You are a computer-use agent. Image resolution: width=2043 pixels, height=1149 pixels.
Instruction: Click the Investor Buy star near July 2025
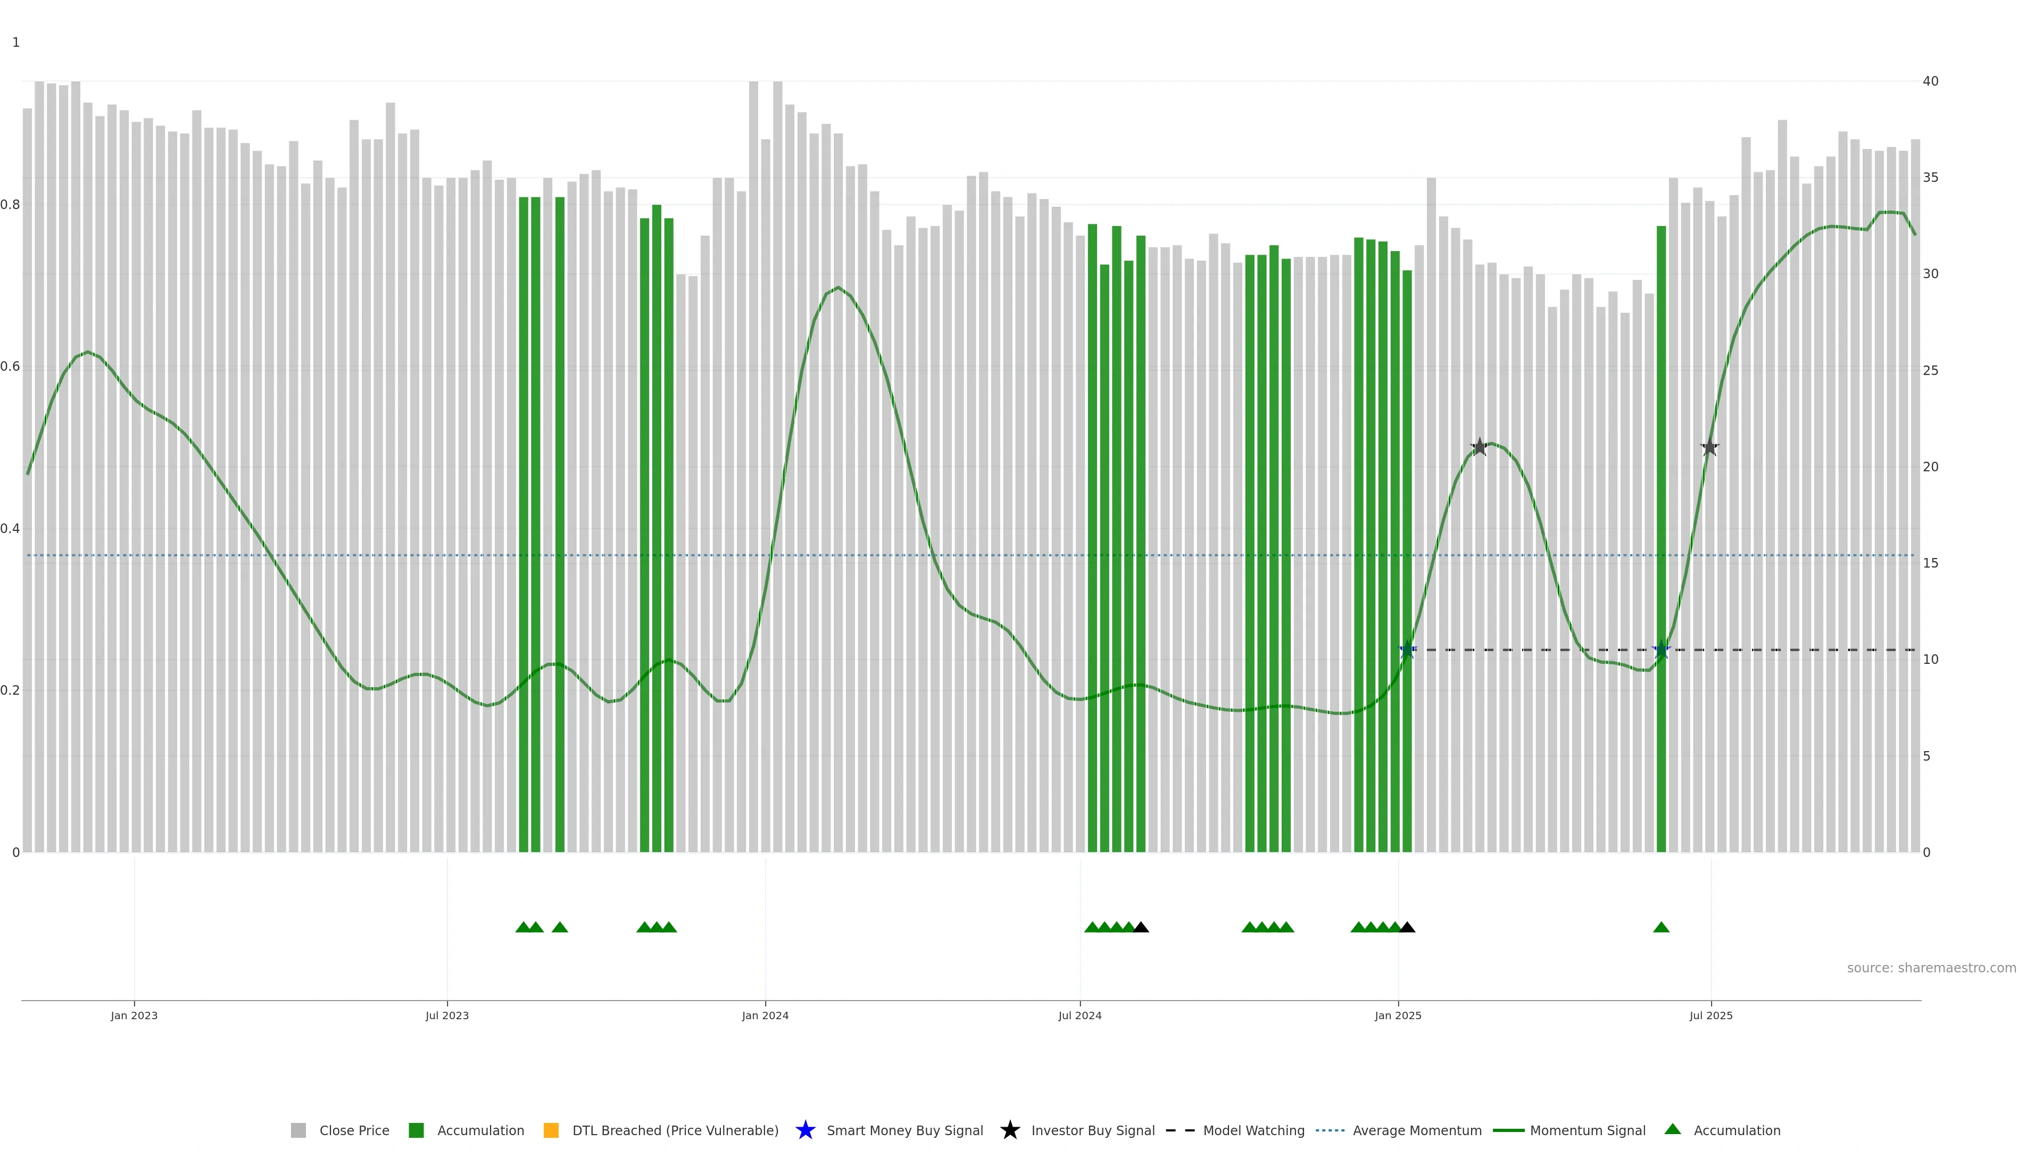1710,447
